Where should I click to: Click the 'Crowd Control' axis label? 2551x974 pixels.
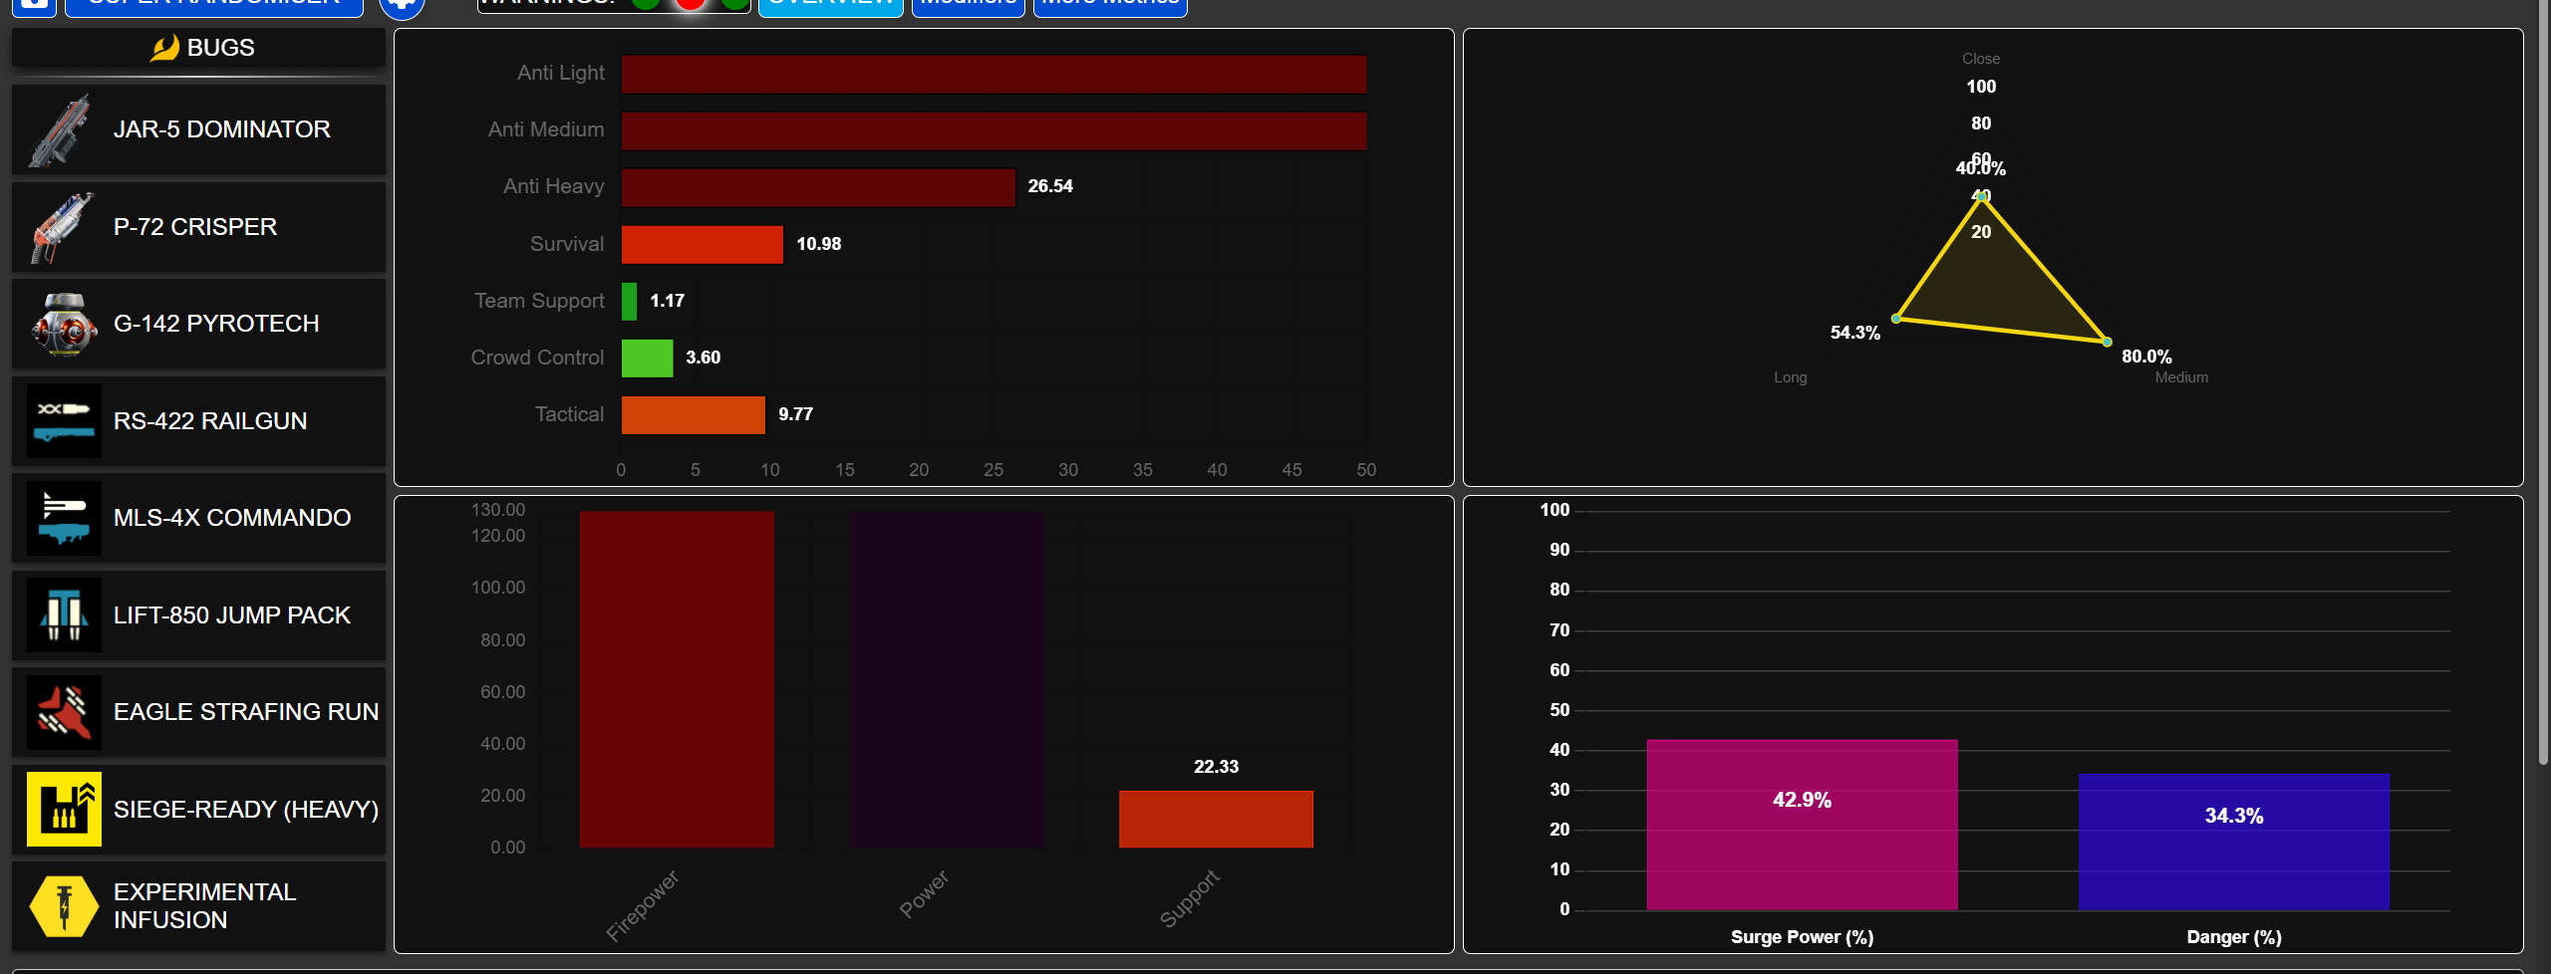pos(537,358)
